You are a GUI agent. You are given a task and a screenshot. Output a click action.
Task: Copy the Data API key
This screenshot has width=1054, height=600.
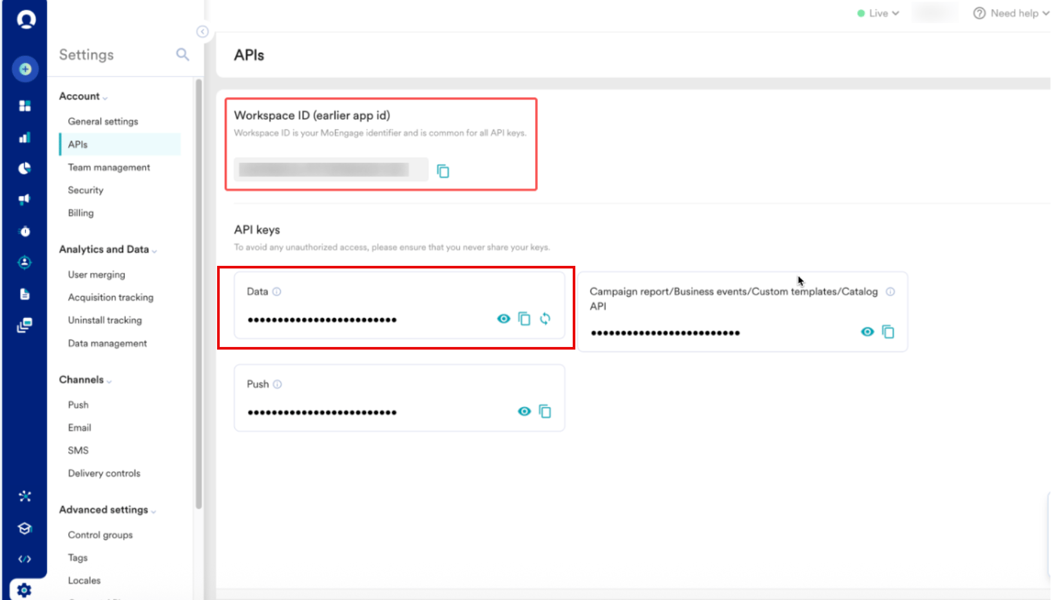(524, 319)
